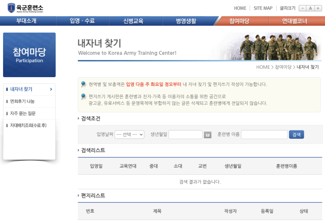Click chevron arrow beside 내자녀 찾기
325x222 pixels.
[51, 89]
